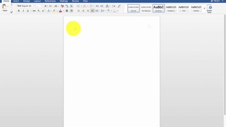Click the Justify alignment icon
Viewport: 226px width, 127px height.
93,11
